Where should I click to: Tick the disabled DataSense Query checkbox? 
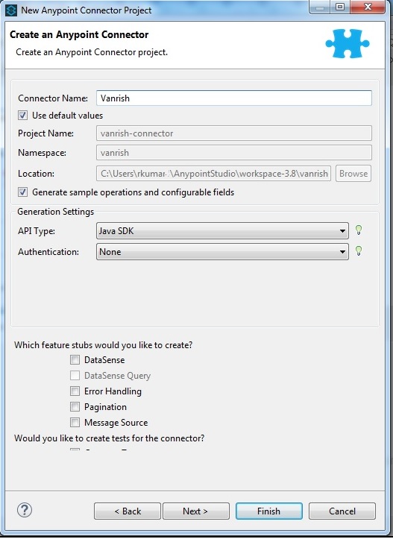75,376
